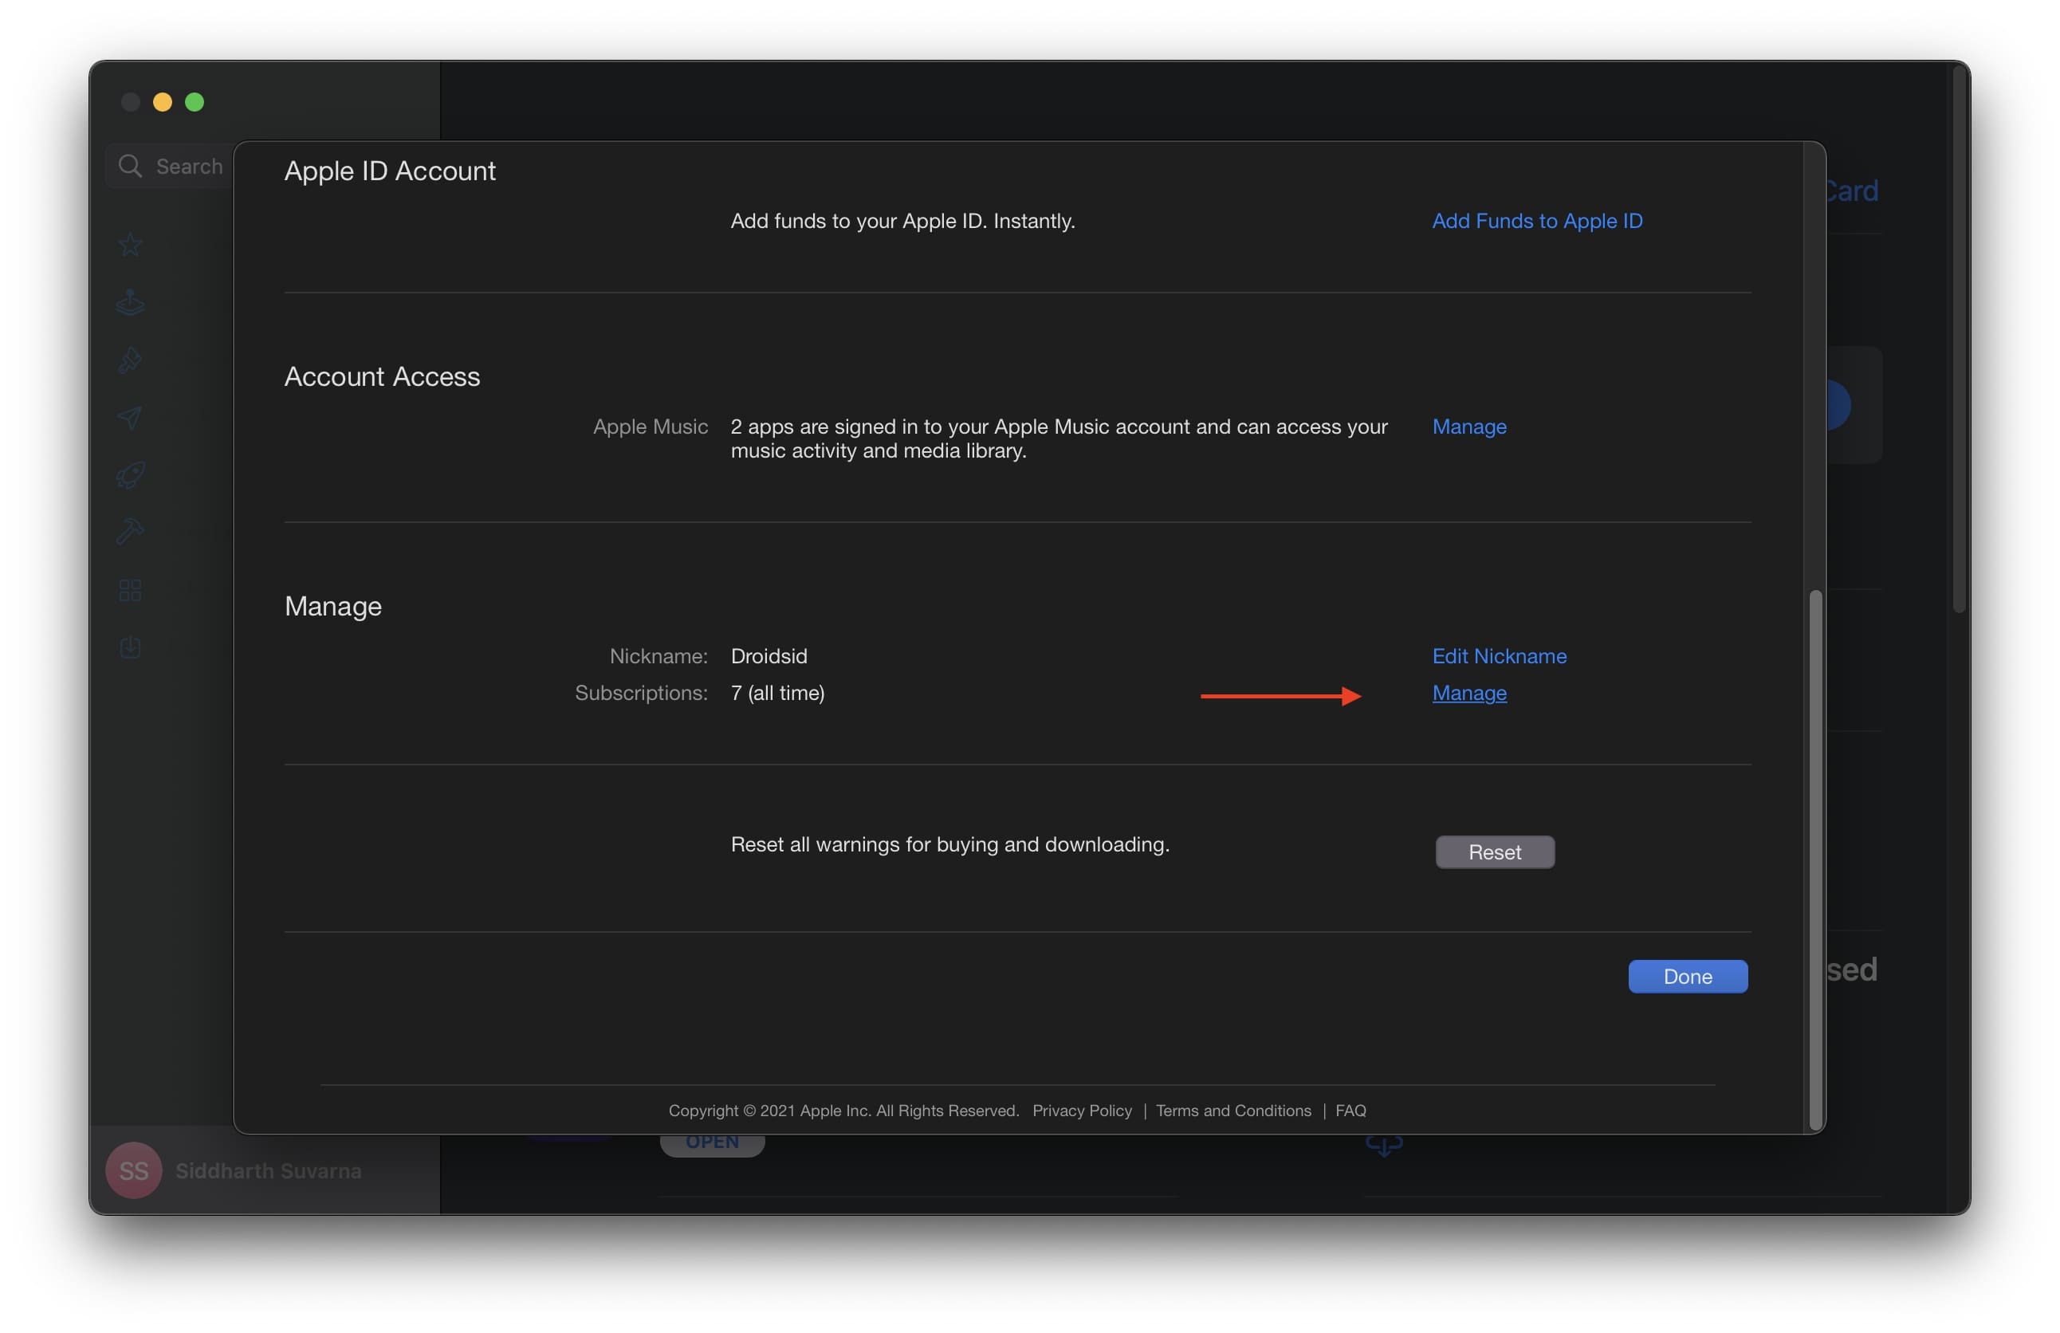This screenshot has width=2060, height=1333.
Task: Manage Apple Music account access
Action: click(1468, 427)
